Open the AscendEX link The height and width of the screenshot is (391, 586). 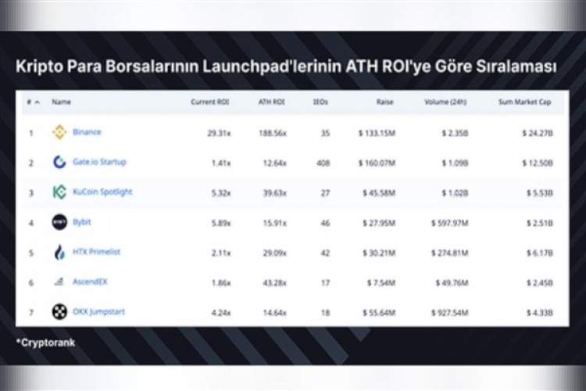click(90, 282)
